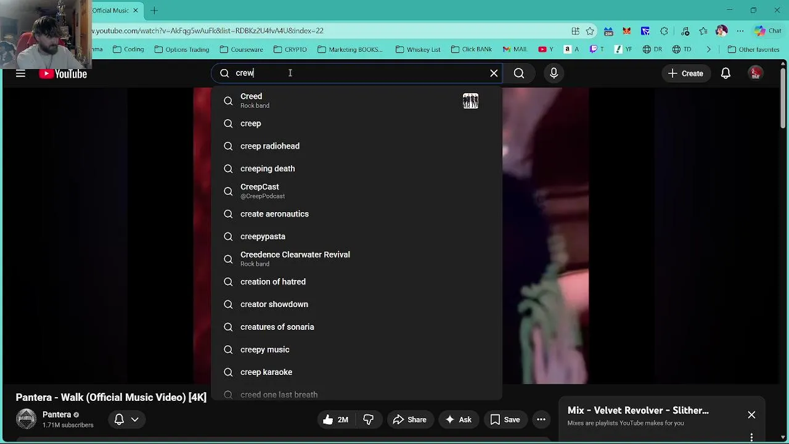Image resolution: width=789 pixels, height=444 pixels.
Task: Close the Mix playlist panel
Action: pyautogui.click(x=751, y=415)
